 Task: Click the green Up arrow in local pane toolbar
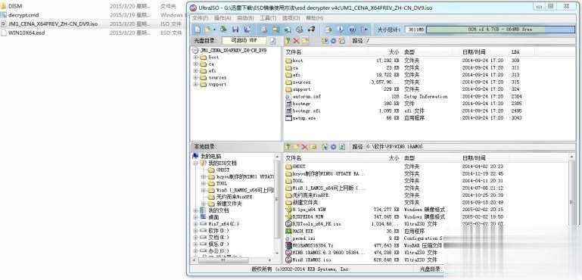pos(288,147)
